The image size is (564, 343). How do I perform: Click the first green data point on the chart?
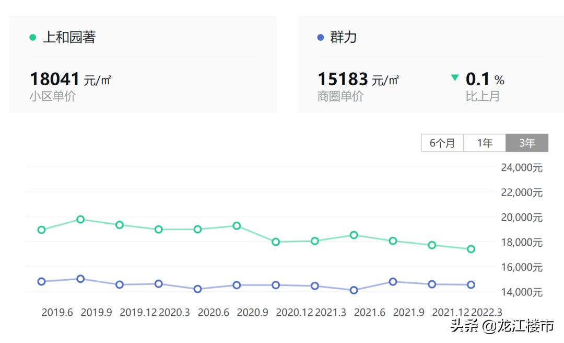(x=41, y=230)
